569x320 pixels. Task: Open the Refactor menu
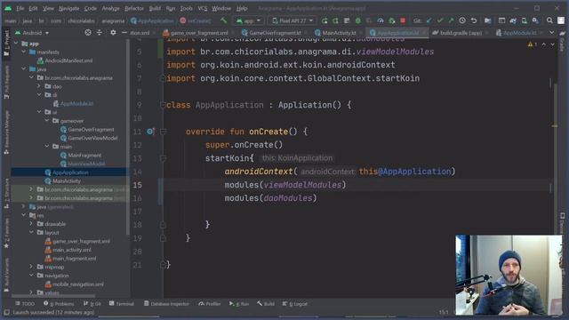[x=134, y=8]
